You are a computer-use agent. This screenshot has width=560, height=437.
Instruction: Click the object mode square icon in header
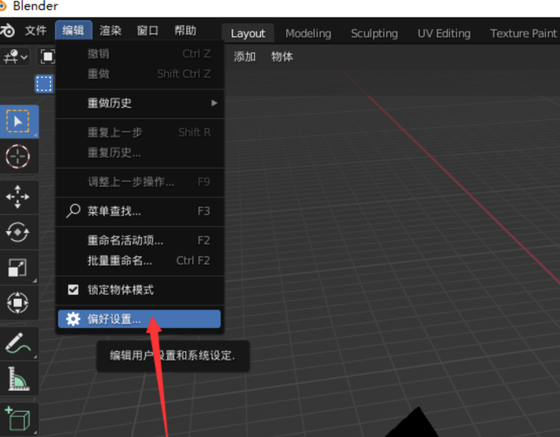point(47,57)
